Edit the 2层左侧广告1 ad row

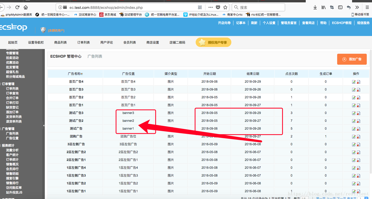pos(354,160)
